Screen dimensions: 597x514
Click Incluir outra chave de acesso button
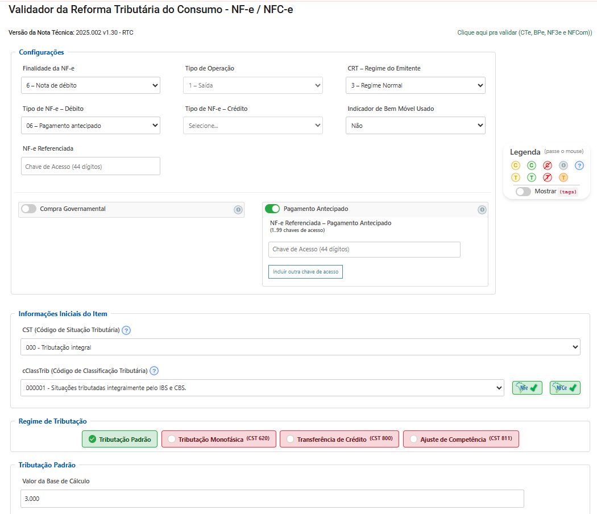305,272
